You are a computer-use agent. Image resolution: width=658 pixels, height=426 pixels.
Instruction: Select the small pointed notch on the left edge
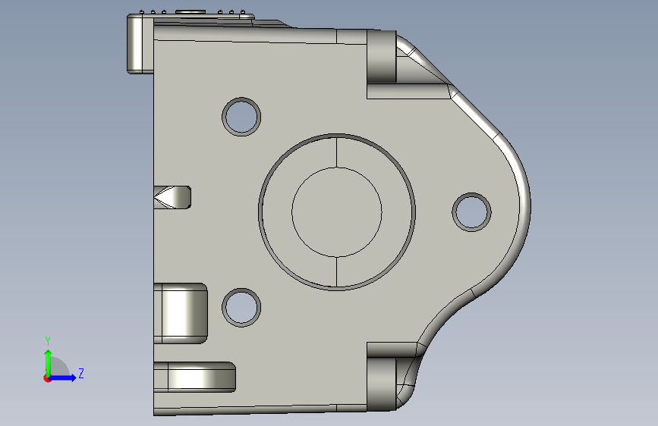point(172,197)
